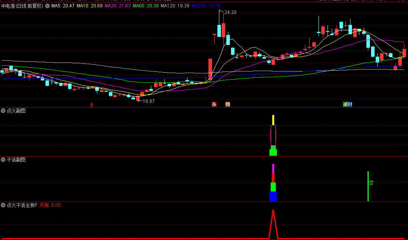
Task: Click the green block in 点火副图 panel
Action: (x=273, y=152)
